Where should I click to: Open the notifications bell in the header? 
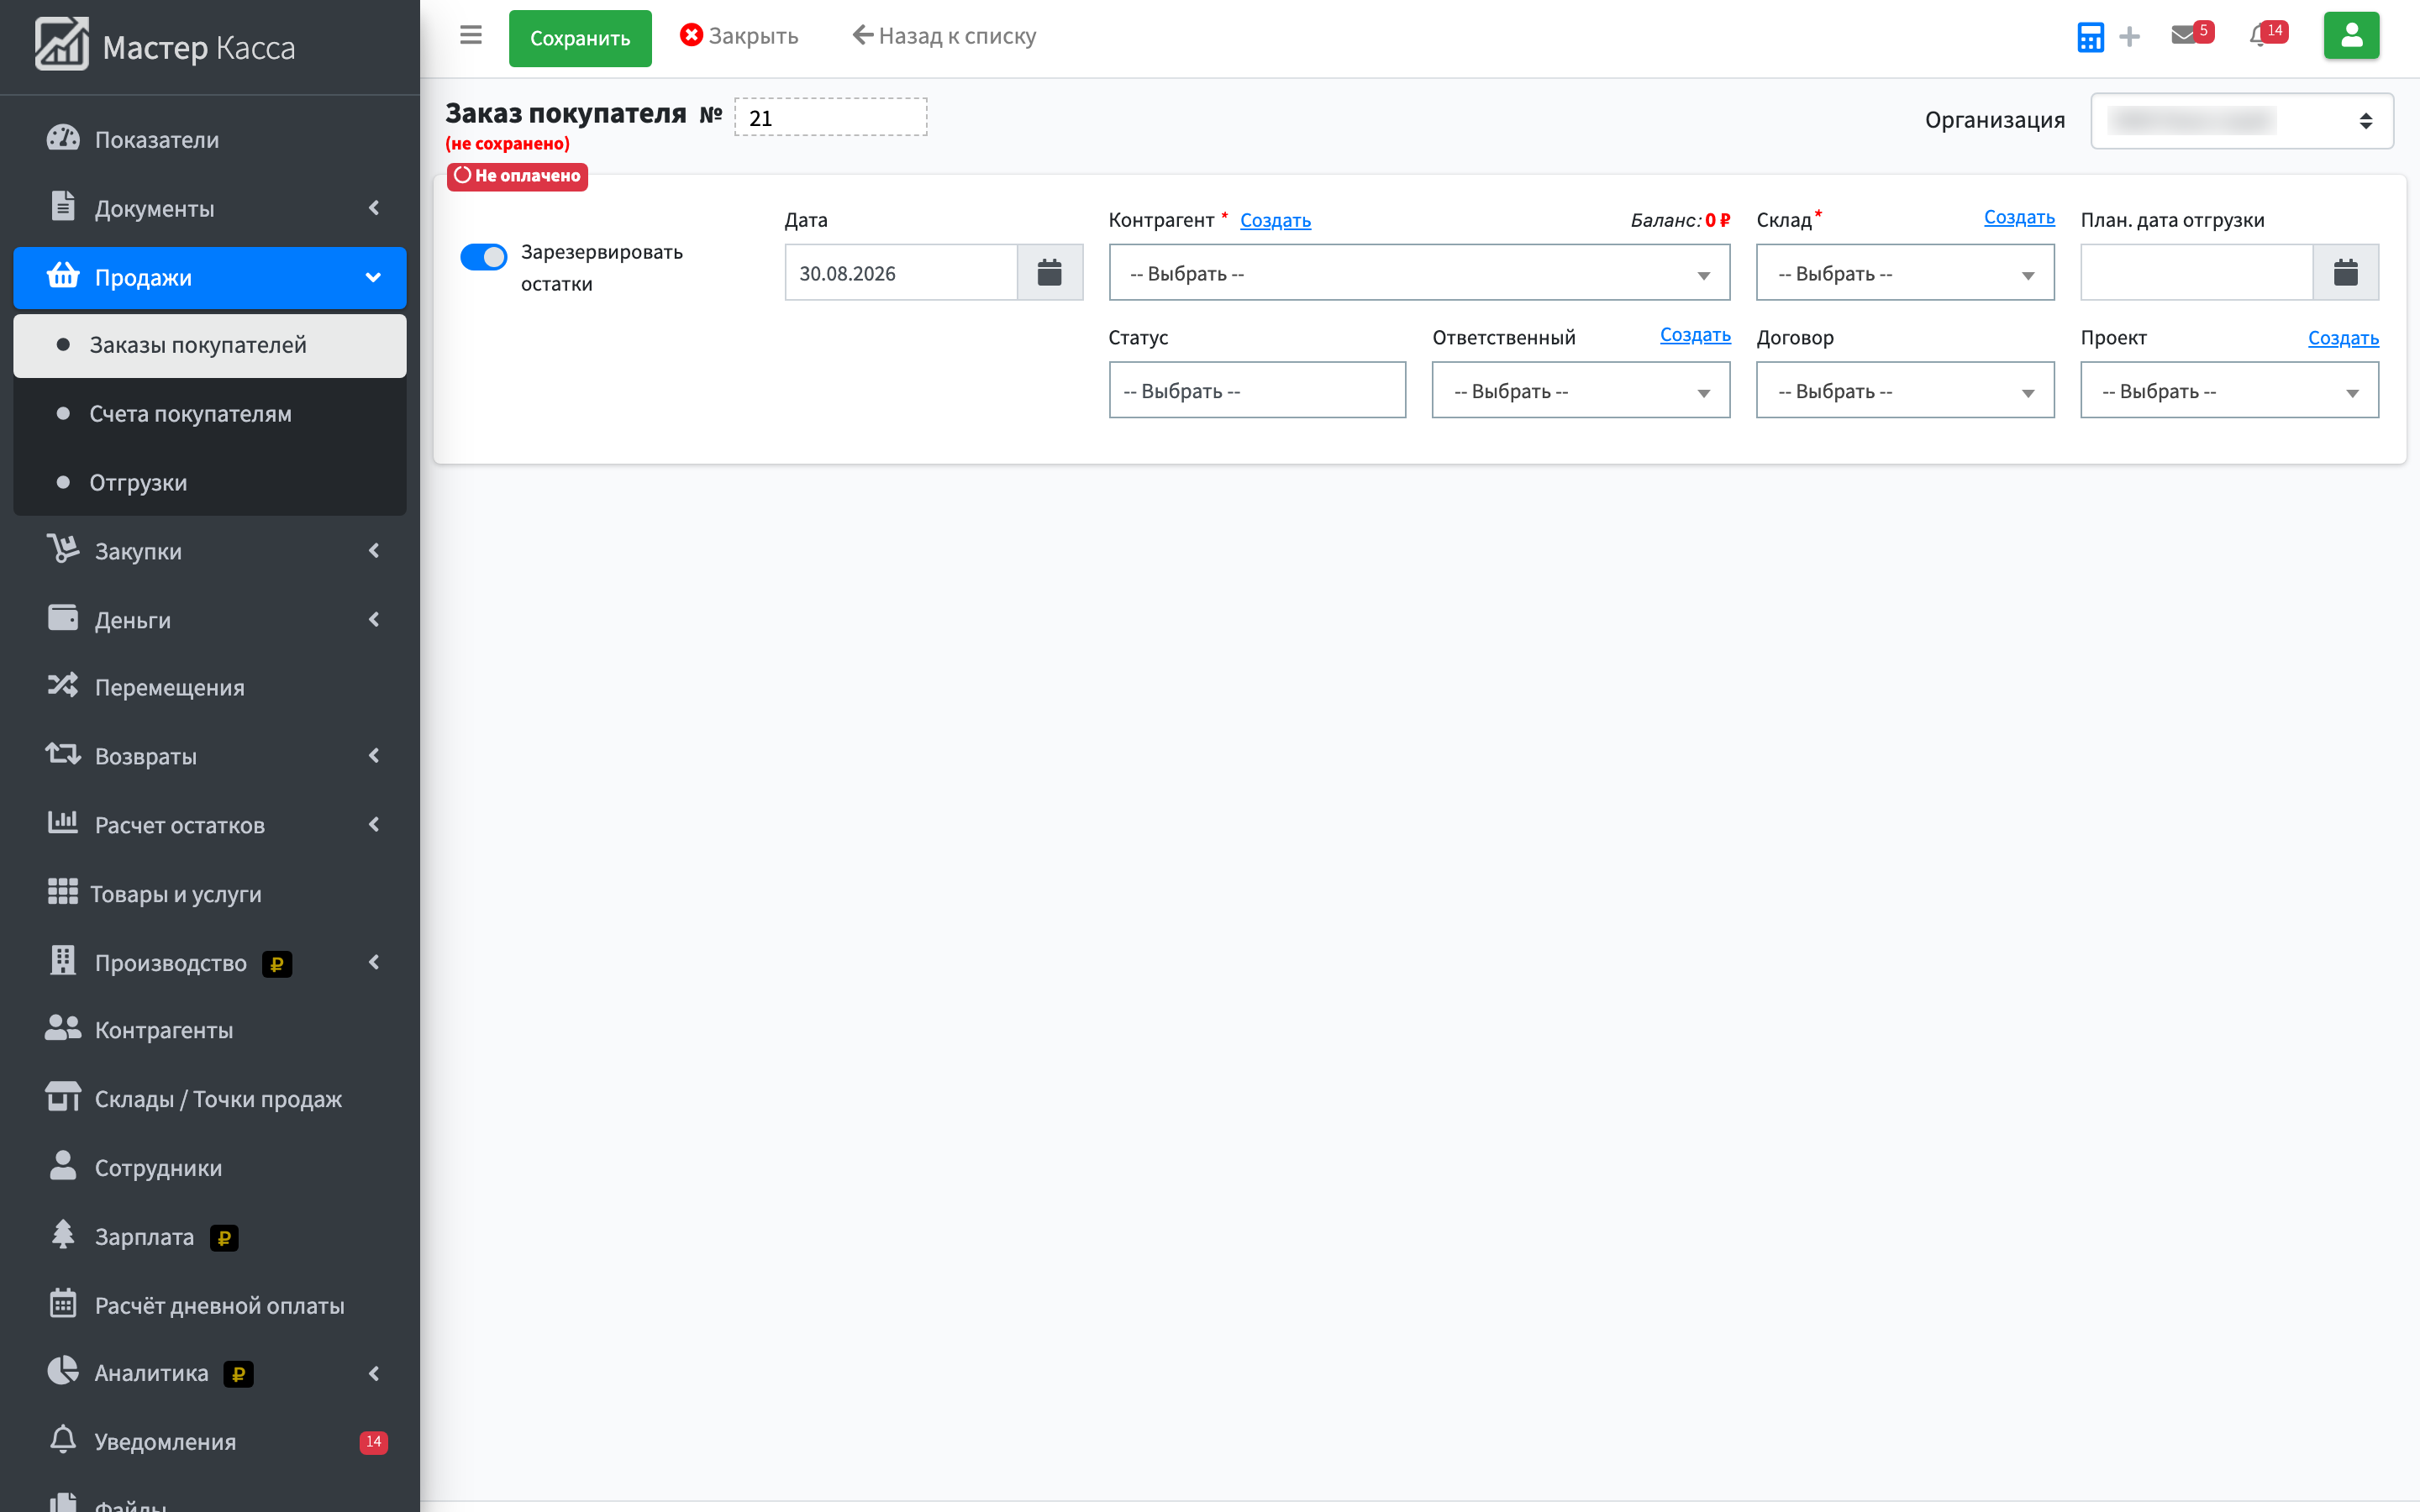pos(2260,35)
